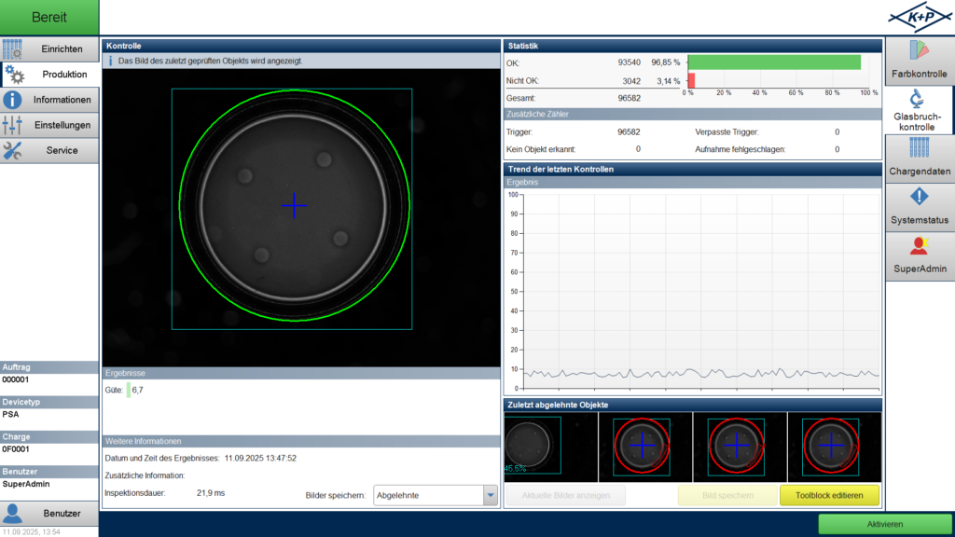Viewport: 955px width, 537px height.
Task: Open the Informationen section
Action: point(49,100)
